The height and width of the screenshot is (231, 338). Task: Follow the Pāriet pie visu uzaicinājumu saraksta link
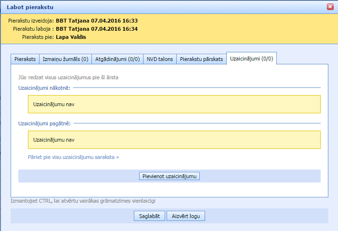pyautogui.click(x=73, y=157)
